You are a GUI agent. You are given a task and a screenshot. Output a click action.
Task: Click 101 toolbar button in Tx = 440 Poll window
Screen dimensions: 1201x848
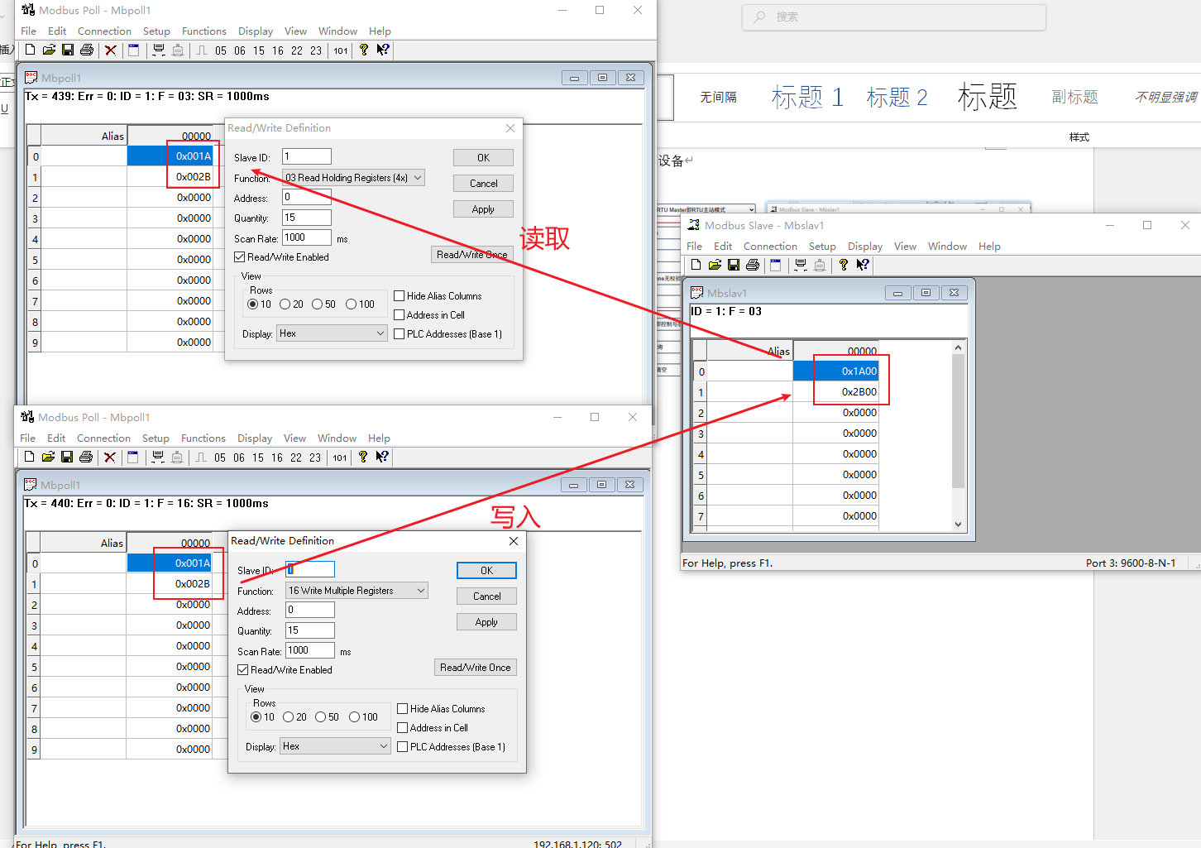340,458
